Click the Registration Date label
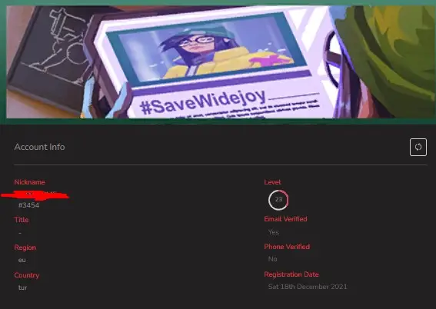Viewport: 436px width, 309px height. tap(291, 274)
